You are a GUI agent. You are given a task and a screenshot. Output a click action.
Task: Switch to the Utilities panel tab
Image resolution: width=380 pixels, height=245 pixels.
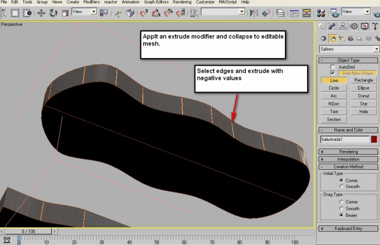coord(375,26)
